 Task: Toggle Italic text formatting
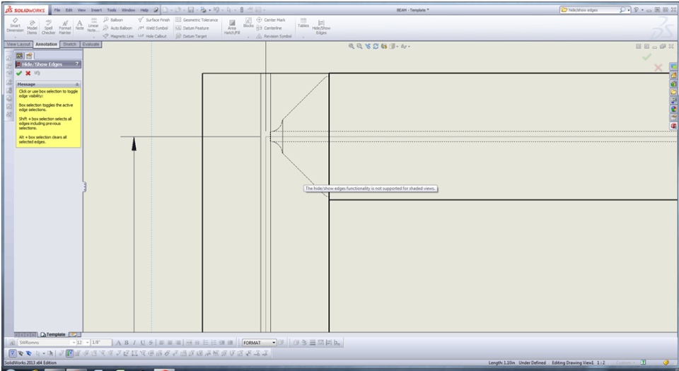point(134,343)
